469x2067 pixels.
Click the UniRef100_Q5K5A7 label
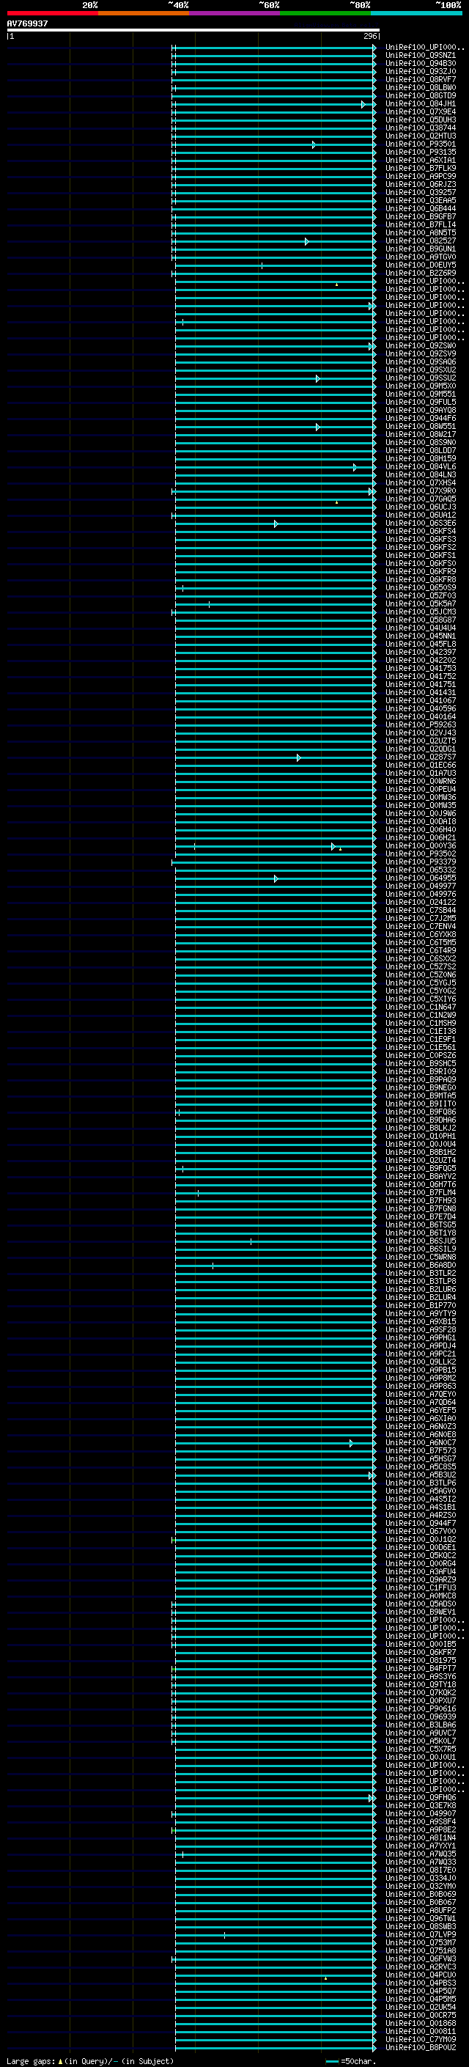pyautogui.click(x=421, y=603)
